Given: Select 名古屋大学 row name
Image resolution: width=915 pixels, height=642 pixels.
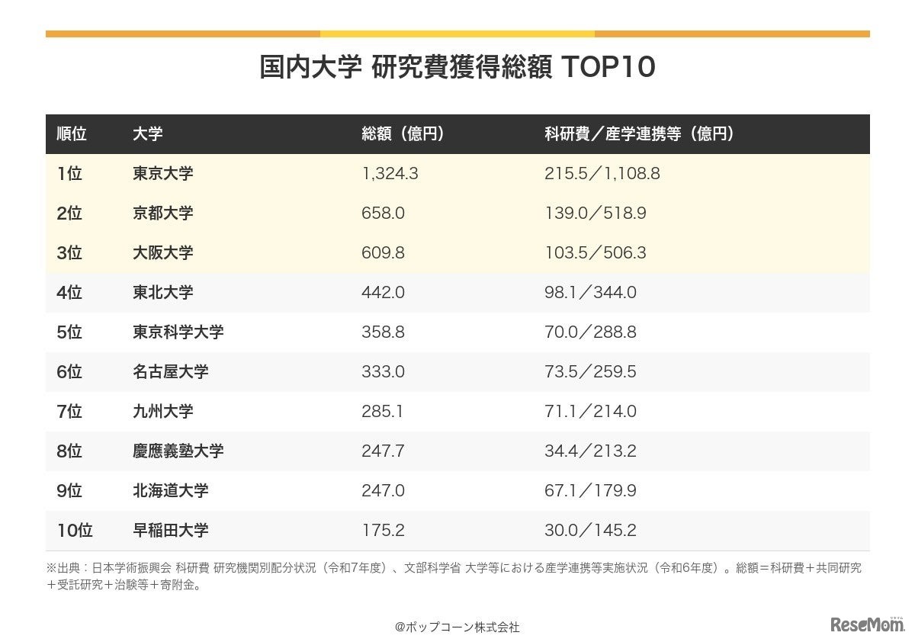Looking at the screenshot, I should [x=171, y=372].
